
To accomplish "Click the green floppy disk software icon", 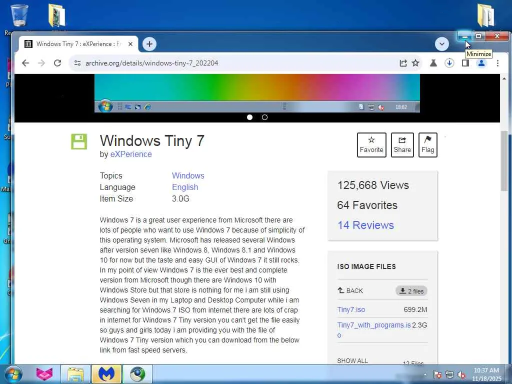I will [79, 141].
